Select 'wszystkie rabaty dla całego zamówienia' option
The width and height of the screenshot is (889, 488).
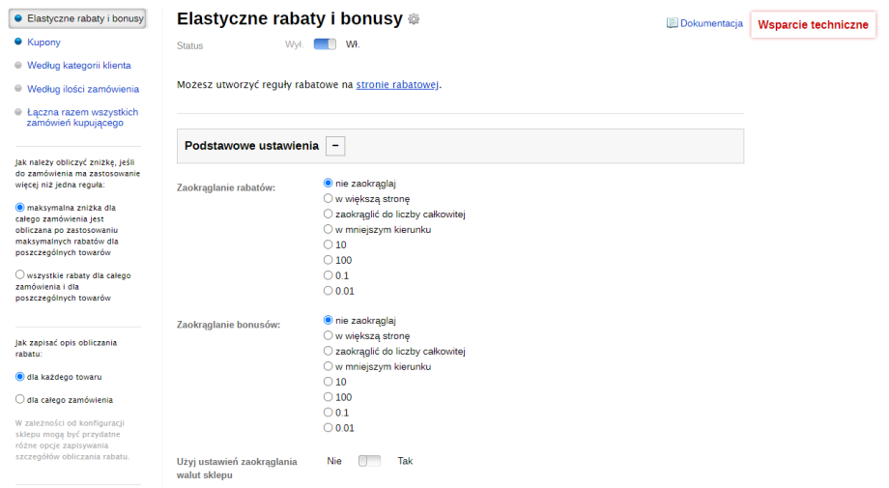pos(20,275)
